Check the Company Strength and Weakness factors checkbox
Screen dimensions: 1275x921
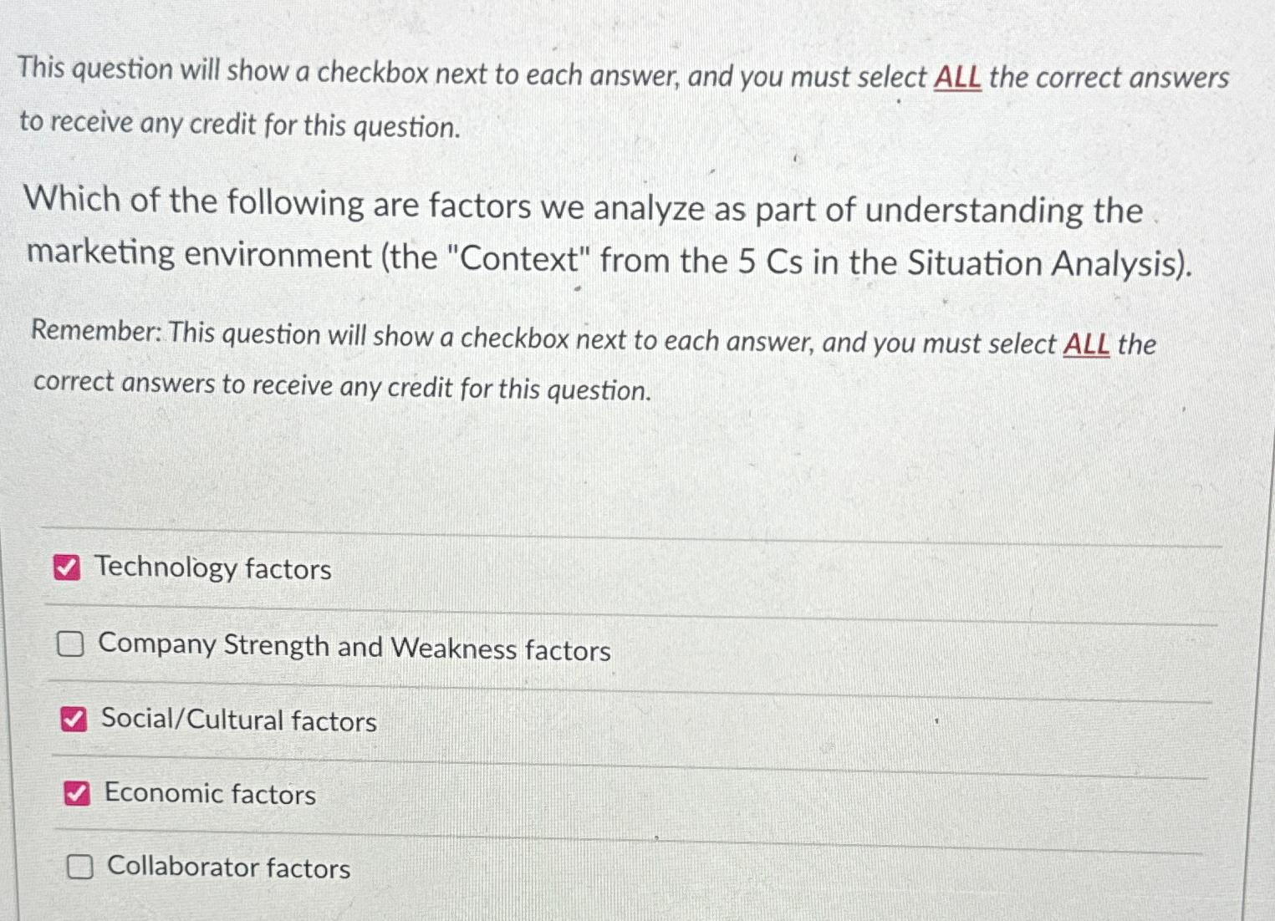pyautogui.click(x=72, y=644)
